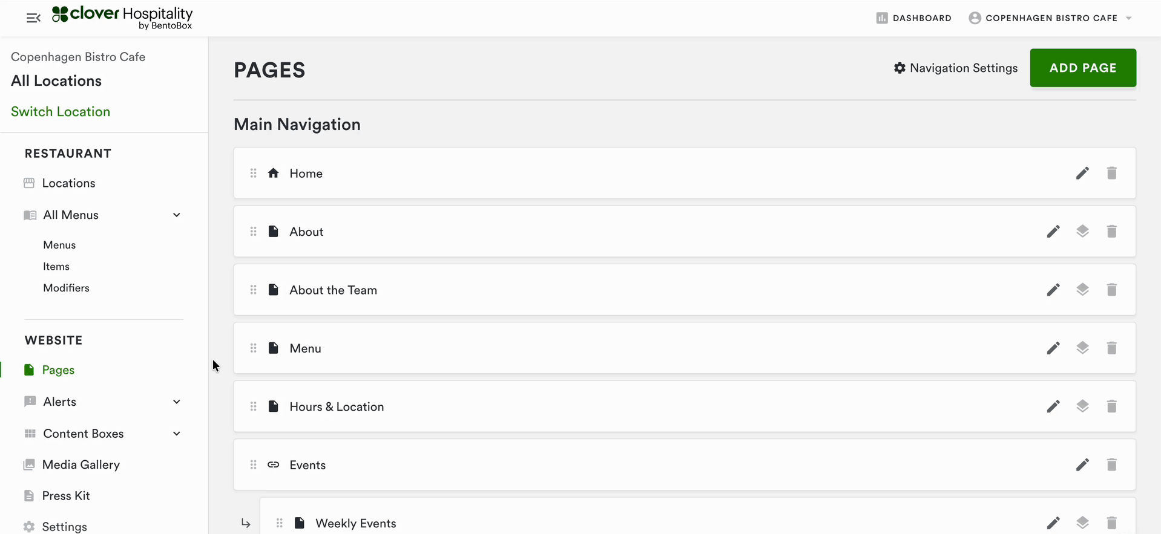
Task: Click the layers icon for Weekly Events
Action: [1082, 523]
